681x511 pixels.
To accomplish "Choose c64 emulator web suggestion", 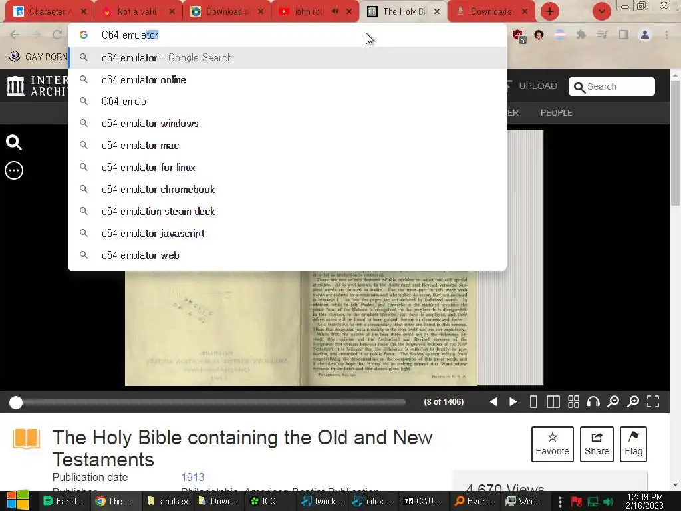I will tap(287, 255).
